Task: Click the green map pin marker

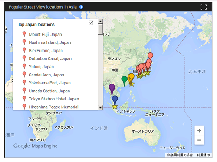Action: (124, 81)
